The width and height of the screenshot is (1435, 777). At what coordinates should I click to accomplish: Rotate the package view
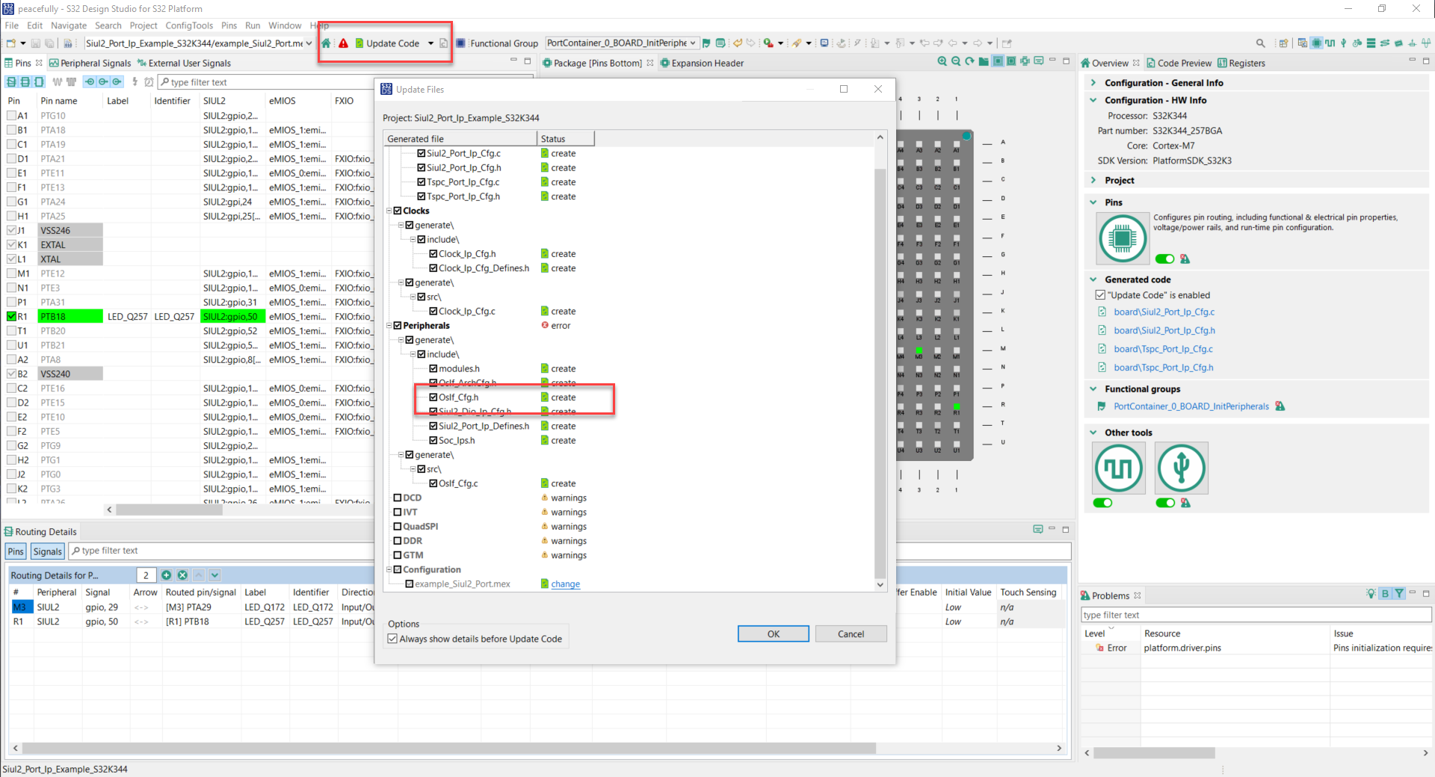click(970, 62)
